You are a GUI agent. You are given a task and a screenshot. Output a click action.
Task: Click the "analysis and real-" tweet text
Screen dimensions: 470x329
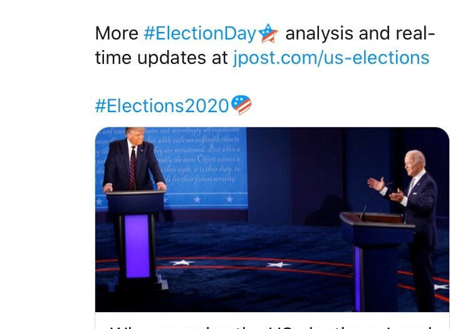360,34
